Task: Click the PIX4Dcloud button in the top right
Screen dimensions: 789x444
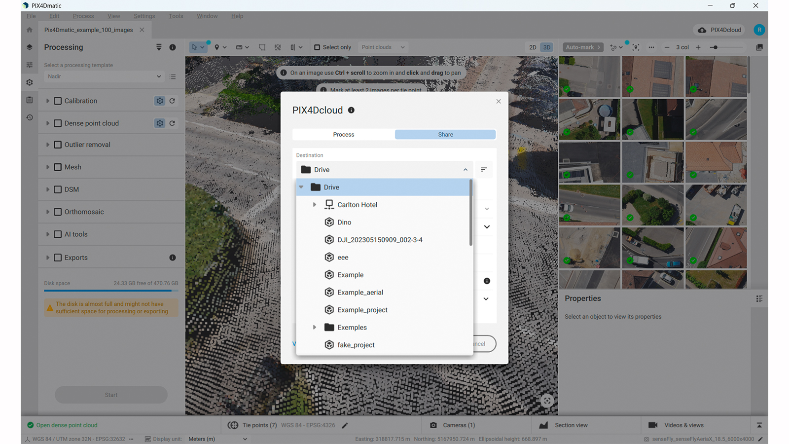Action: point(718,30)
